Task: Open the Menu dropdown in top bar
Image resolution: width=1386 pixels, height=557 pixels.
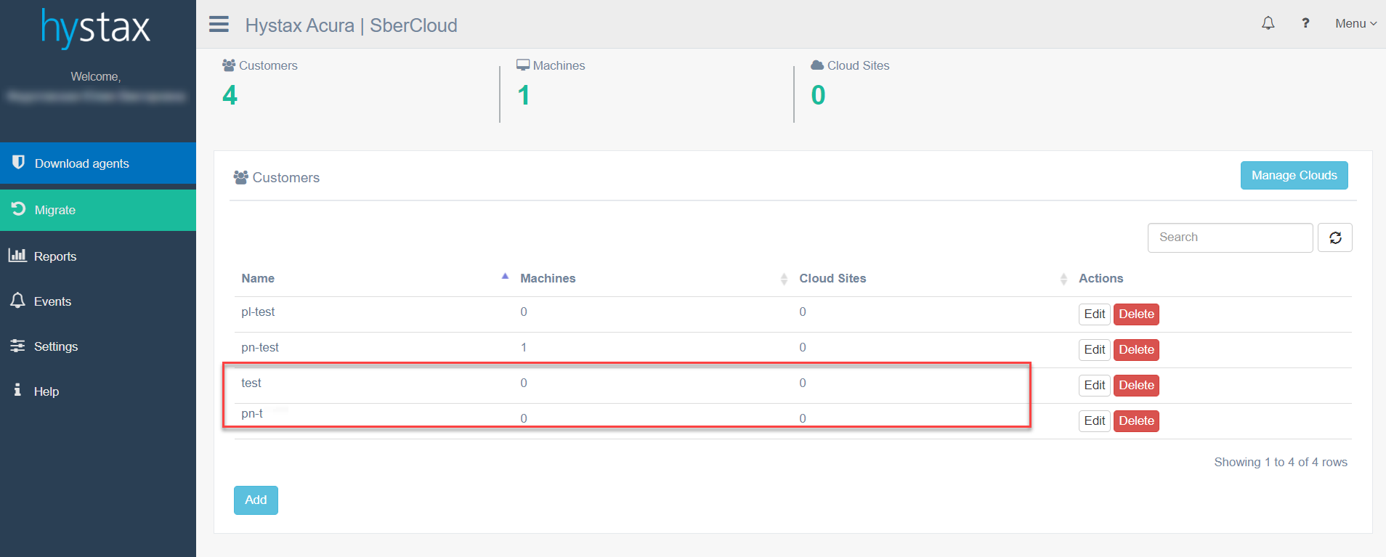Action: [x=1355, y=23]
